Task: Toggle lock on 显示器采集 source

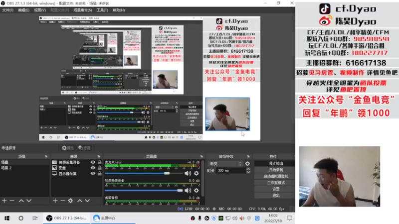Action: [x=99, y=174]
